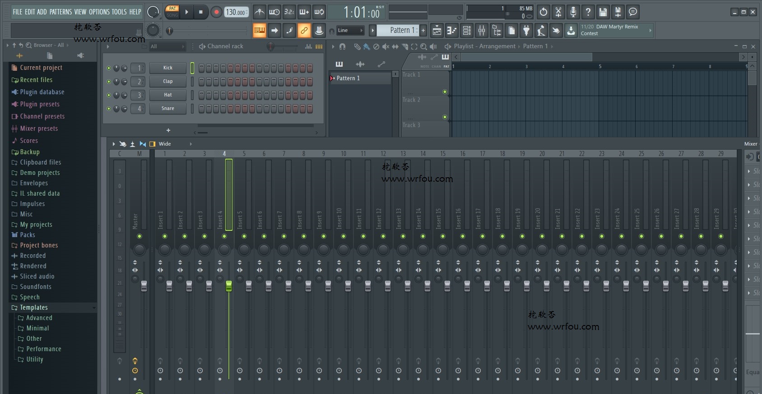Mute playlist Track 1 green light

pos(445,92)
